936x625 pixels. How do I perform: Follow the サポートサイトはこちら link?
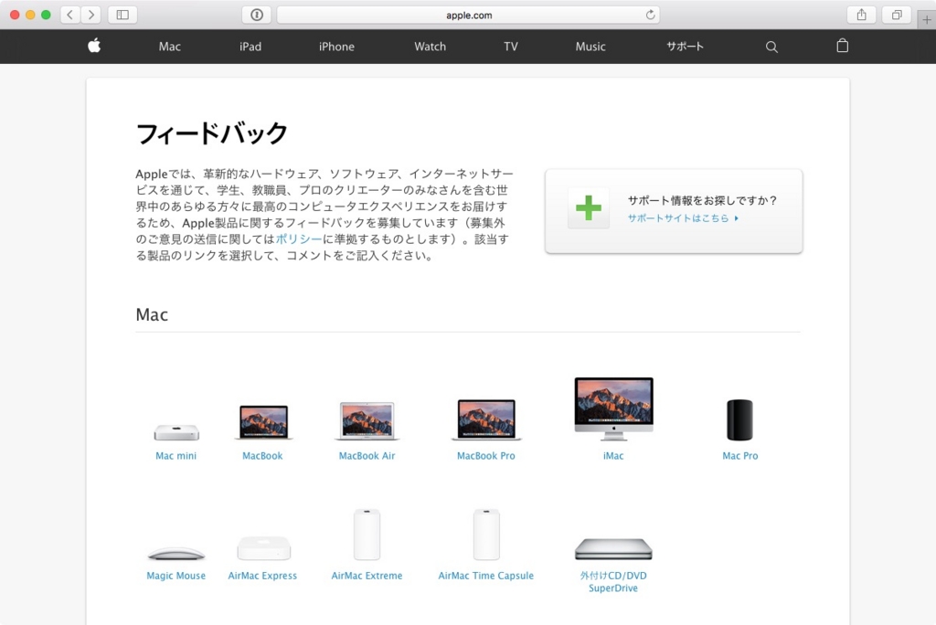[x=683, y=218]
